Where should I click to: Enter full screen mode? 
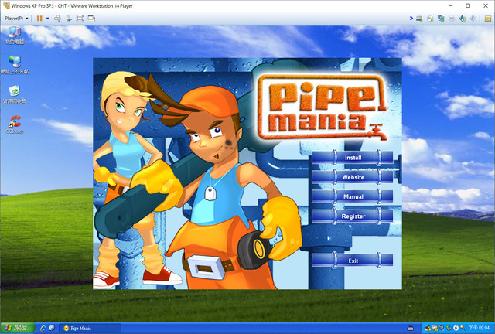point(80,19)
